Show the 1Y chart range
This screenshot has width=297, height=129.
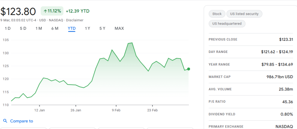[88, 29]
